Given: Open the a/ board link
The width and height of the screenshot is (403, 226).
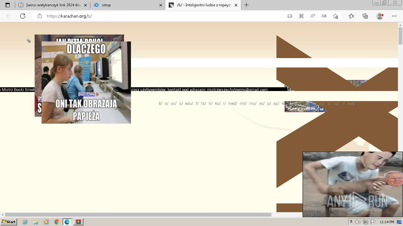Looking at the screenshot, I should [181, 104].
